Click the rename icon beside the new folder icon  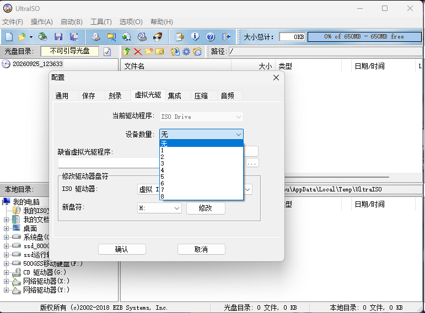[x=160, y=51]
